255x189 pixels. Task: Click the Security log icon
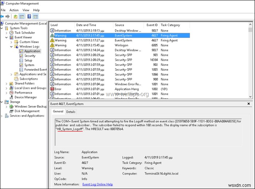coord(21,56)
